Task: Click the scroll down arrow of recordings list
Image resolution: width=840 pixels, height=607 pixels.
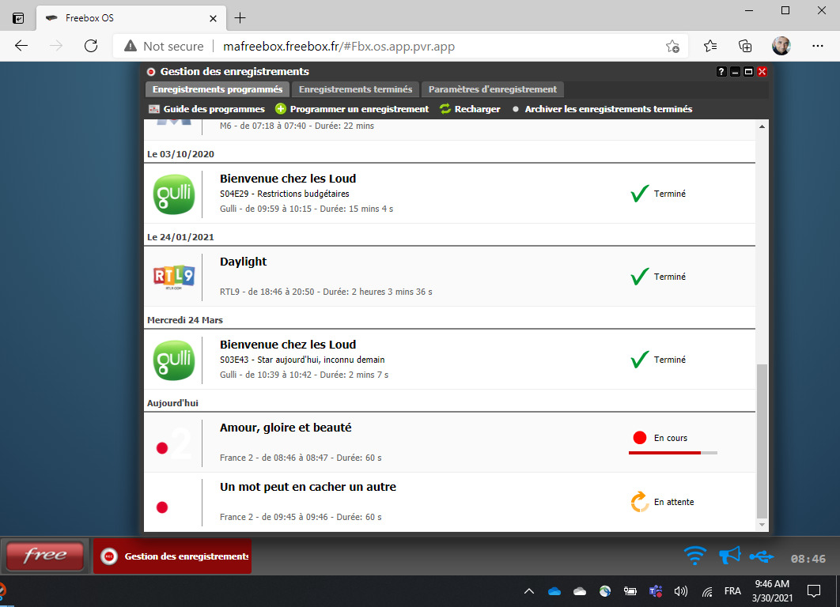Action: [762, 525]
